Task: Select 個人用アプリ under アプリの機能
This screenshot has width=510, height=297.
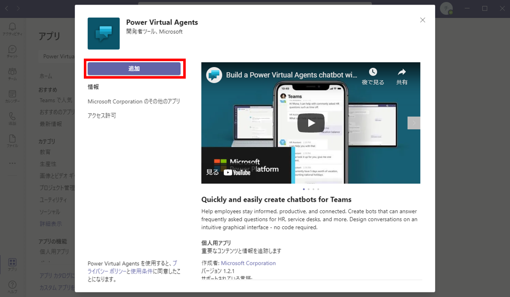Action: point(54,251)
